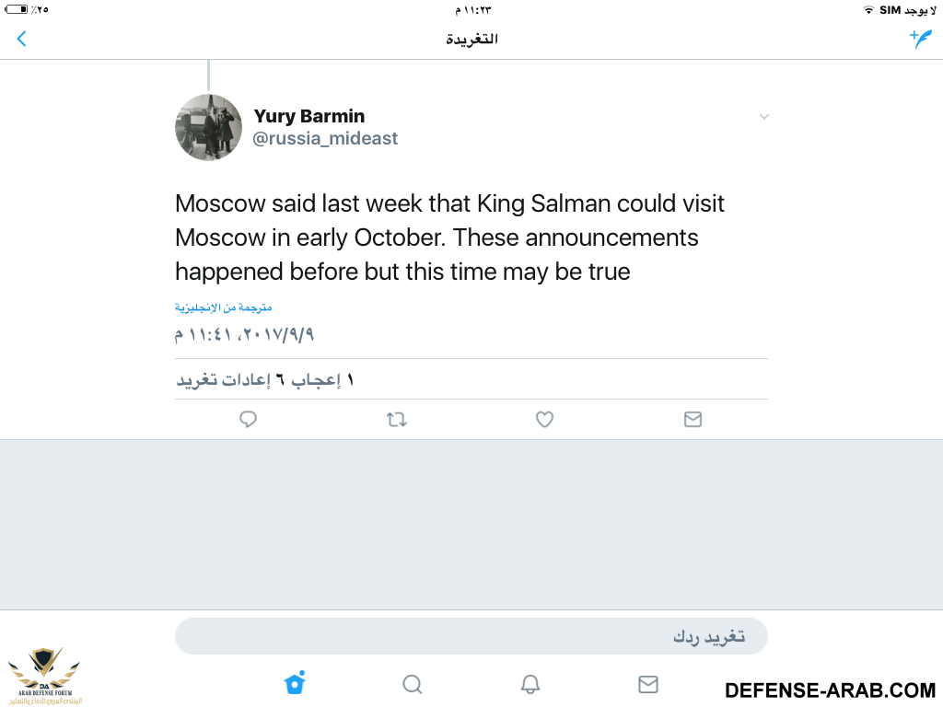Open the Messages tab in bottom bar
The width and height of the screenshot is (943, 707).
click(x=647, y=684)
